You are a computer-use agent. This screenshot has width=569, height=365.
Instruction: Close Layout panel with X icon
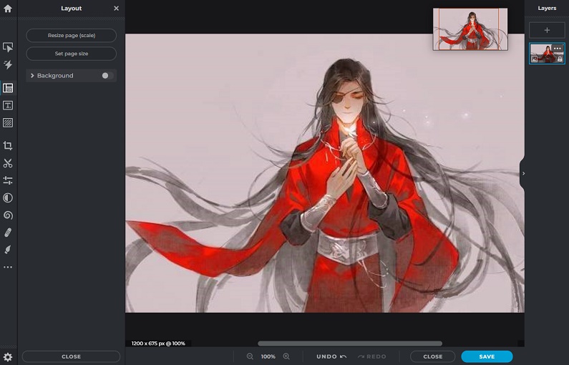click(116, 8)
